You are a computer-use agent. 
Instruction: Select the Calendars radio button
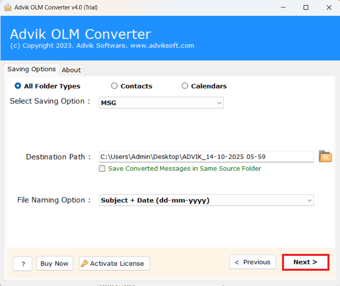[185, 86]
